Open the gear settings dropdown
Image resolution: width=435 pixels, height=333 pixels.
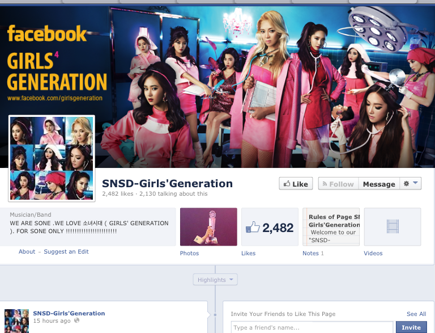[411, 183]
